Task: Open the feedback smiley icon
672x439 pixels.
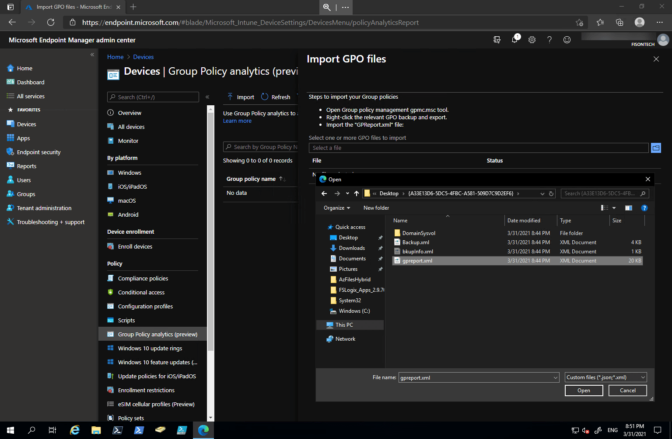Action: 567,40
